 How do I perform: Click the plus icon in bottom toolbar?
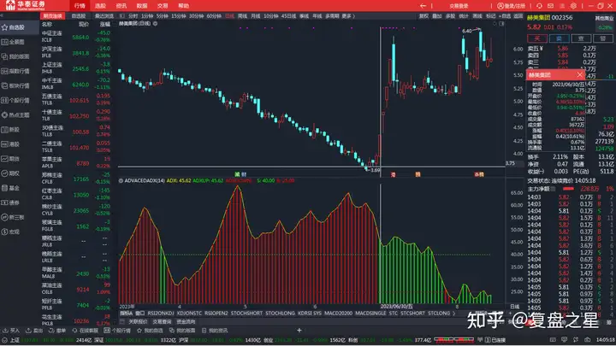click(299, 331)
